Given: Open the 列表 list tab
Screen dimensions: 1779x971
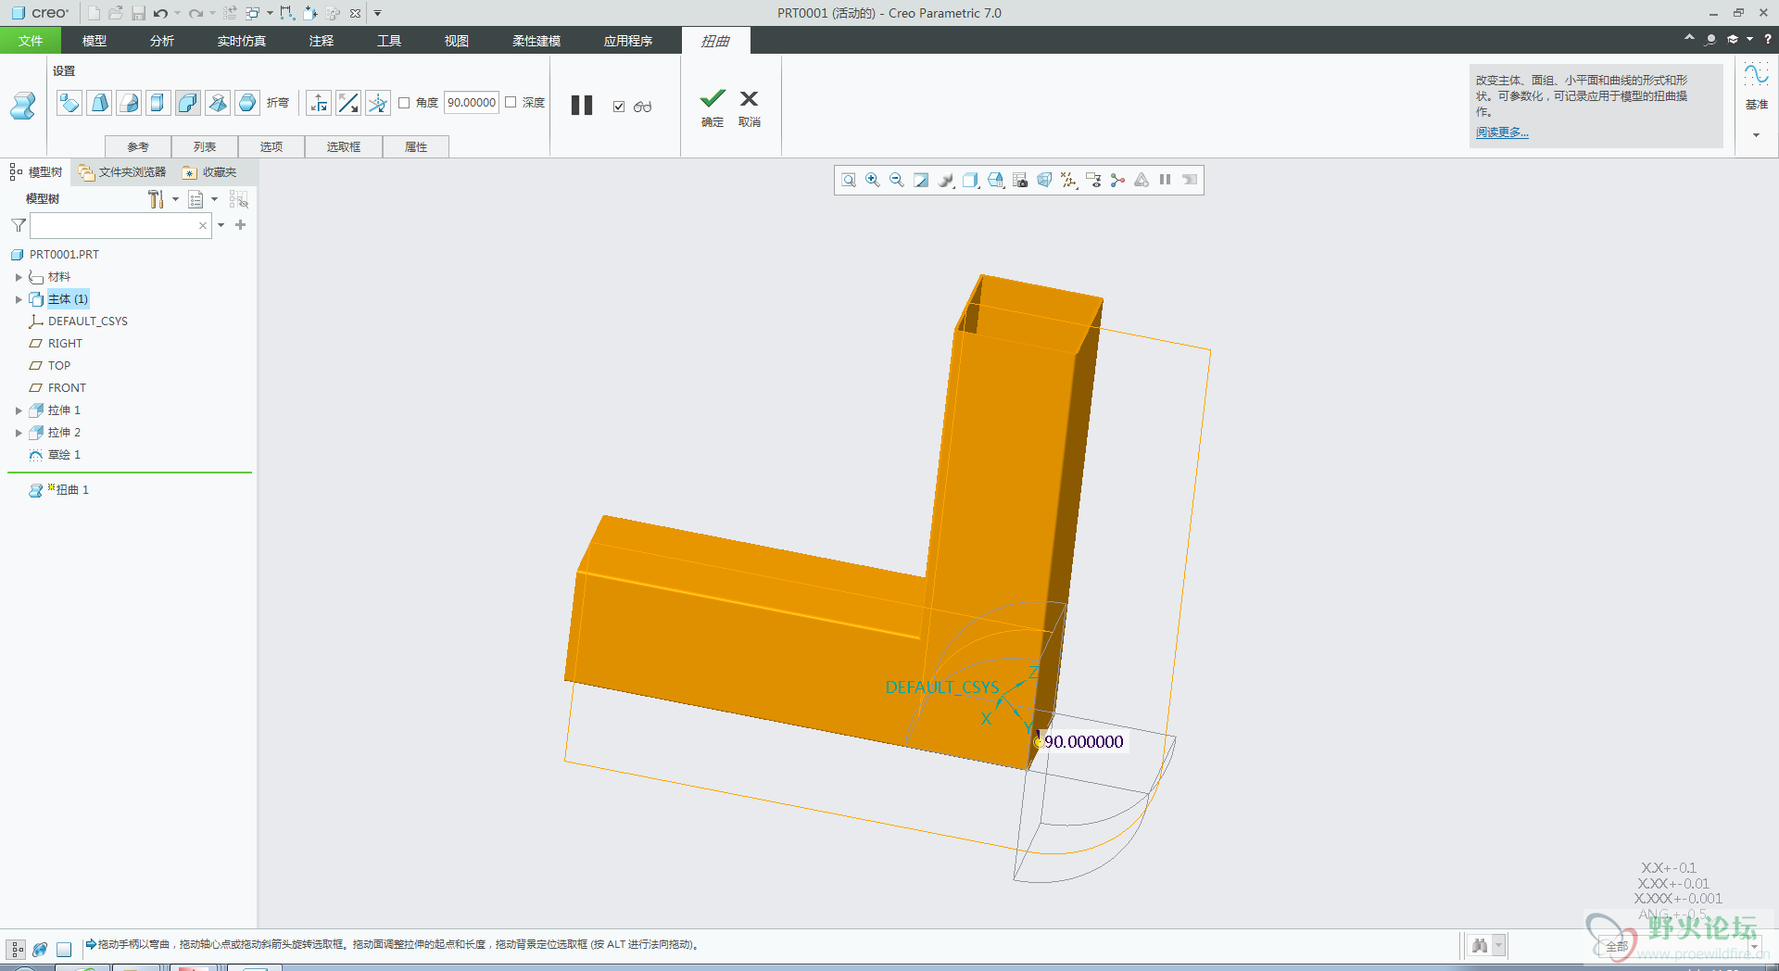Looking at the screenshot, I should (x=205, y=147).
